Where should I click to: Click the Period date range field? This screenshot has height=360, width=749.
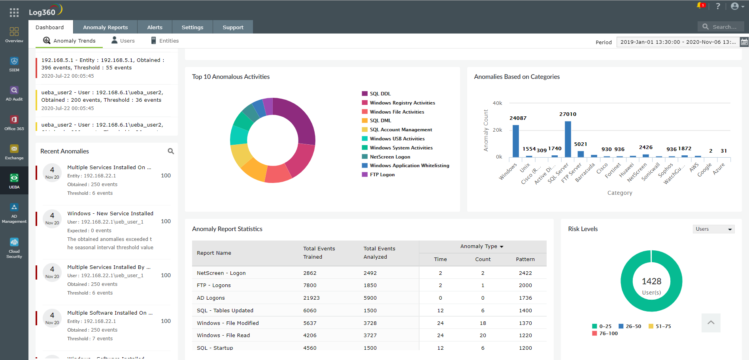pos(678,42)
